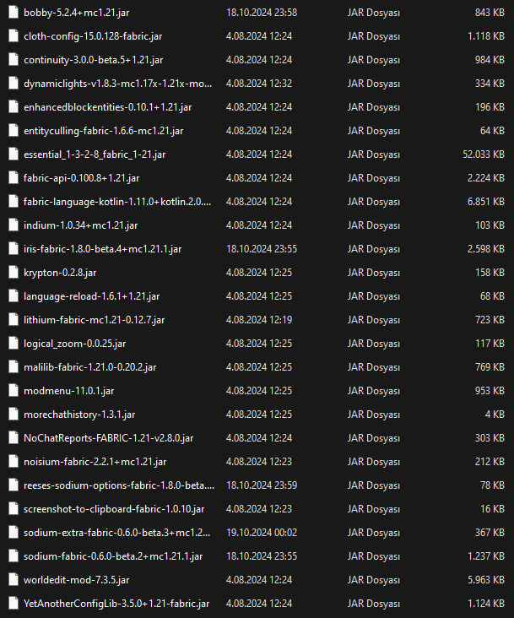The height and width of the screenshot is (618, 514).
Task: Click the file icon beside cloth-config-15.0.128-fabric.jar
Action: pos(14,35)
